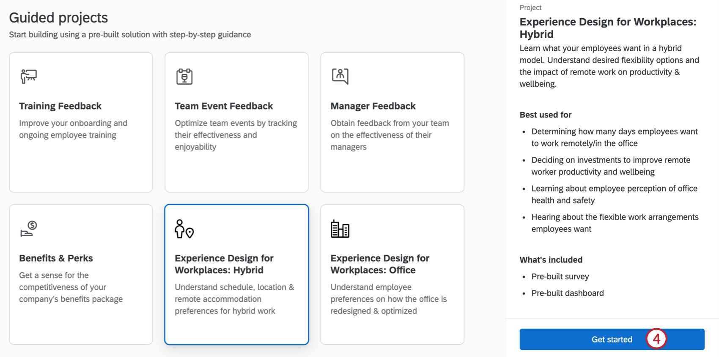Screen dimensions: 719x357
Task: Pick Experience Design for Workplaces: Hybrid card title
Action: 224,264
